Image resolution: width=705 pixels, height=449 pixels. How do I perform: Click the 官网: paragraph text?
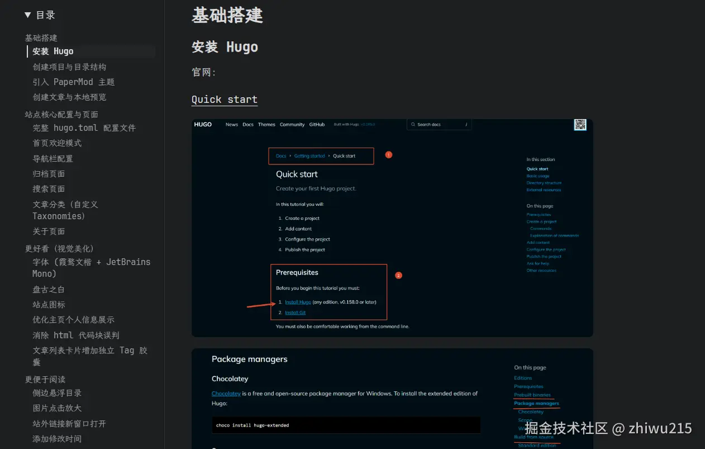204,72
